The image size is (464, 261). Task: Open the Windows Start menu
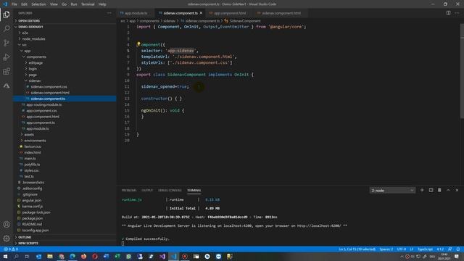(x=5, y=256)
